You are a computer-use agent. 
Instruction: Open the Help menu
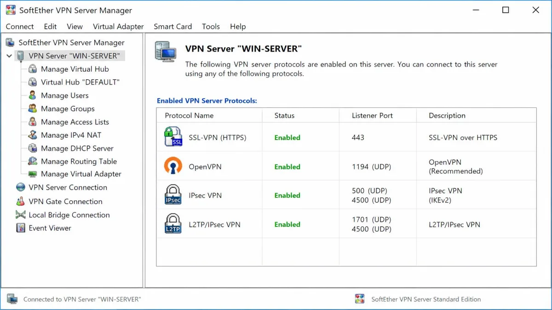pos(238,27)
